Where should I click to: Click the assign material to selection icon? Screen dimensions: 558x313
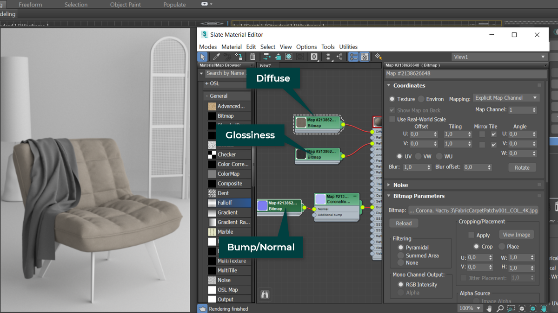(239, 57)
